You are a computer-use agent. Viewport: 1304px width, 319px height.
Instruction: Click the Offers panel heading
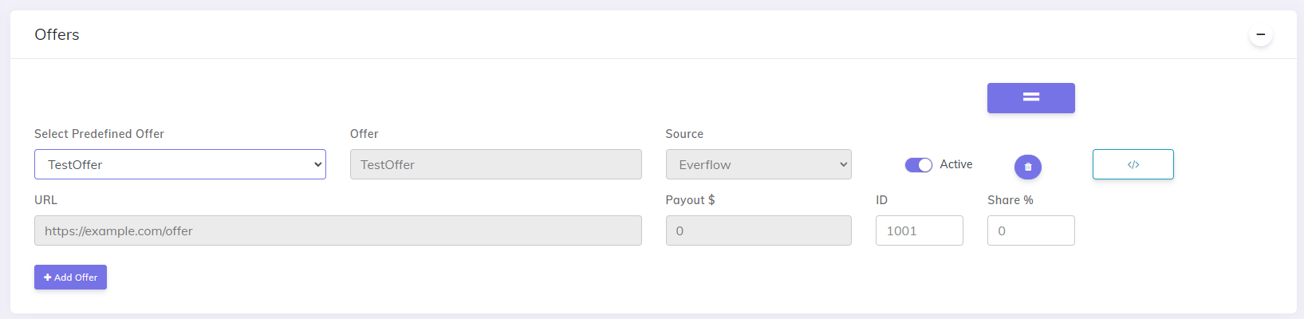click(57, 34)
